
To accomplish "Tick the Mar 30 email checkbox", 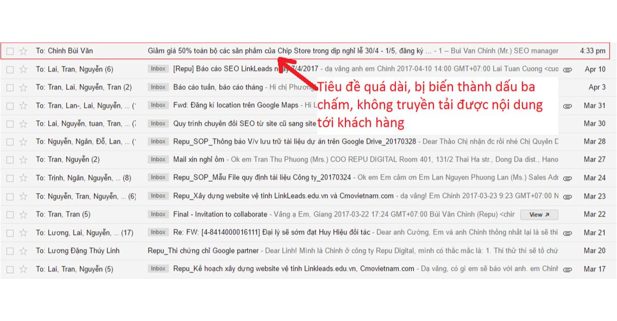I will point(10,123).
